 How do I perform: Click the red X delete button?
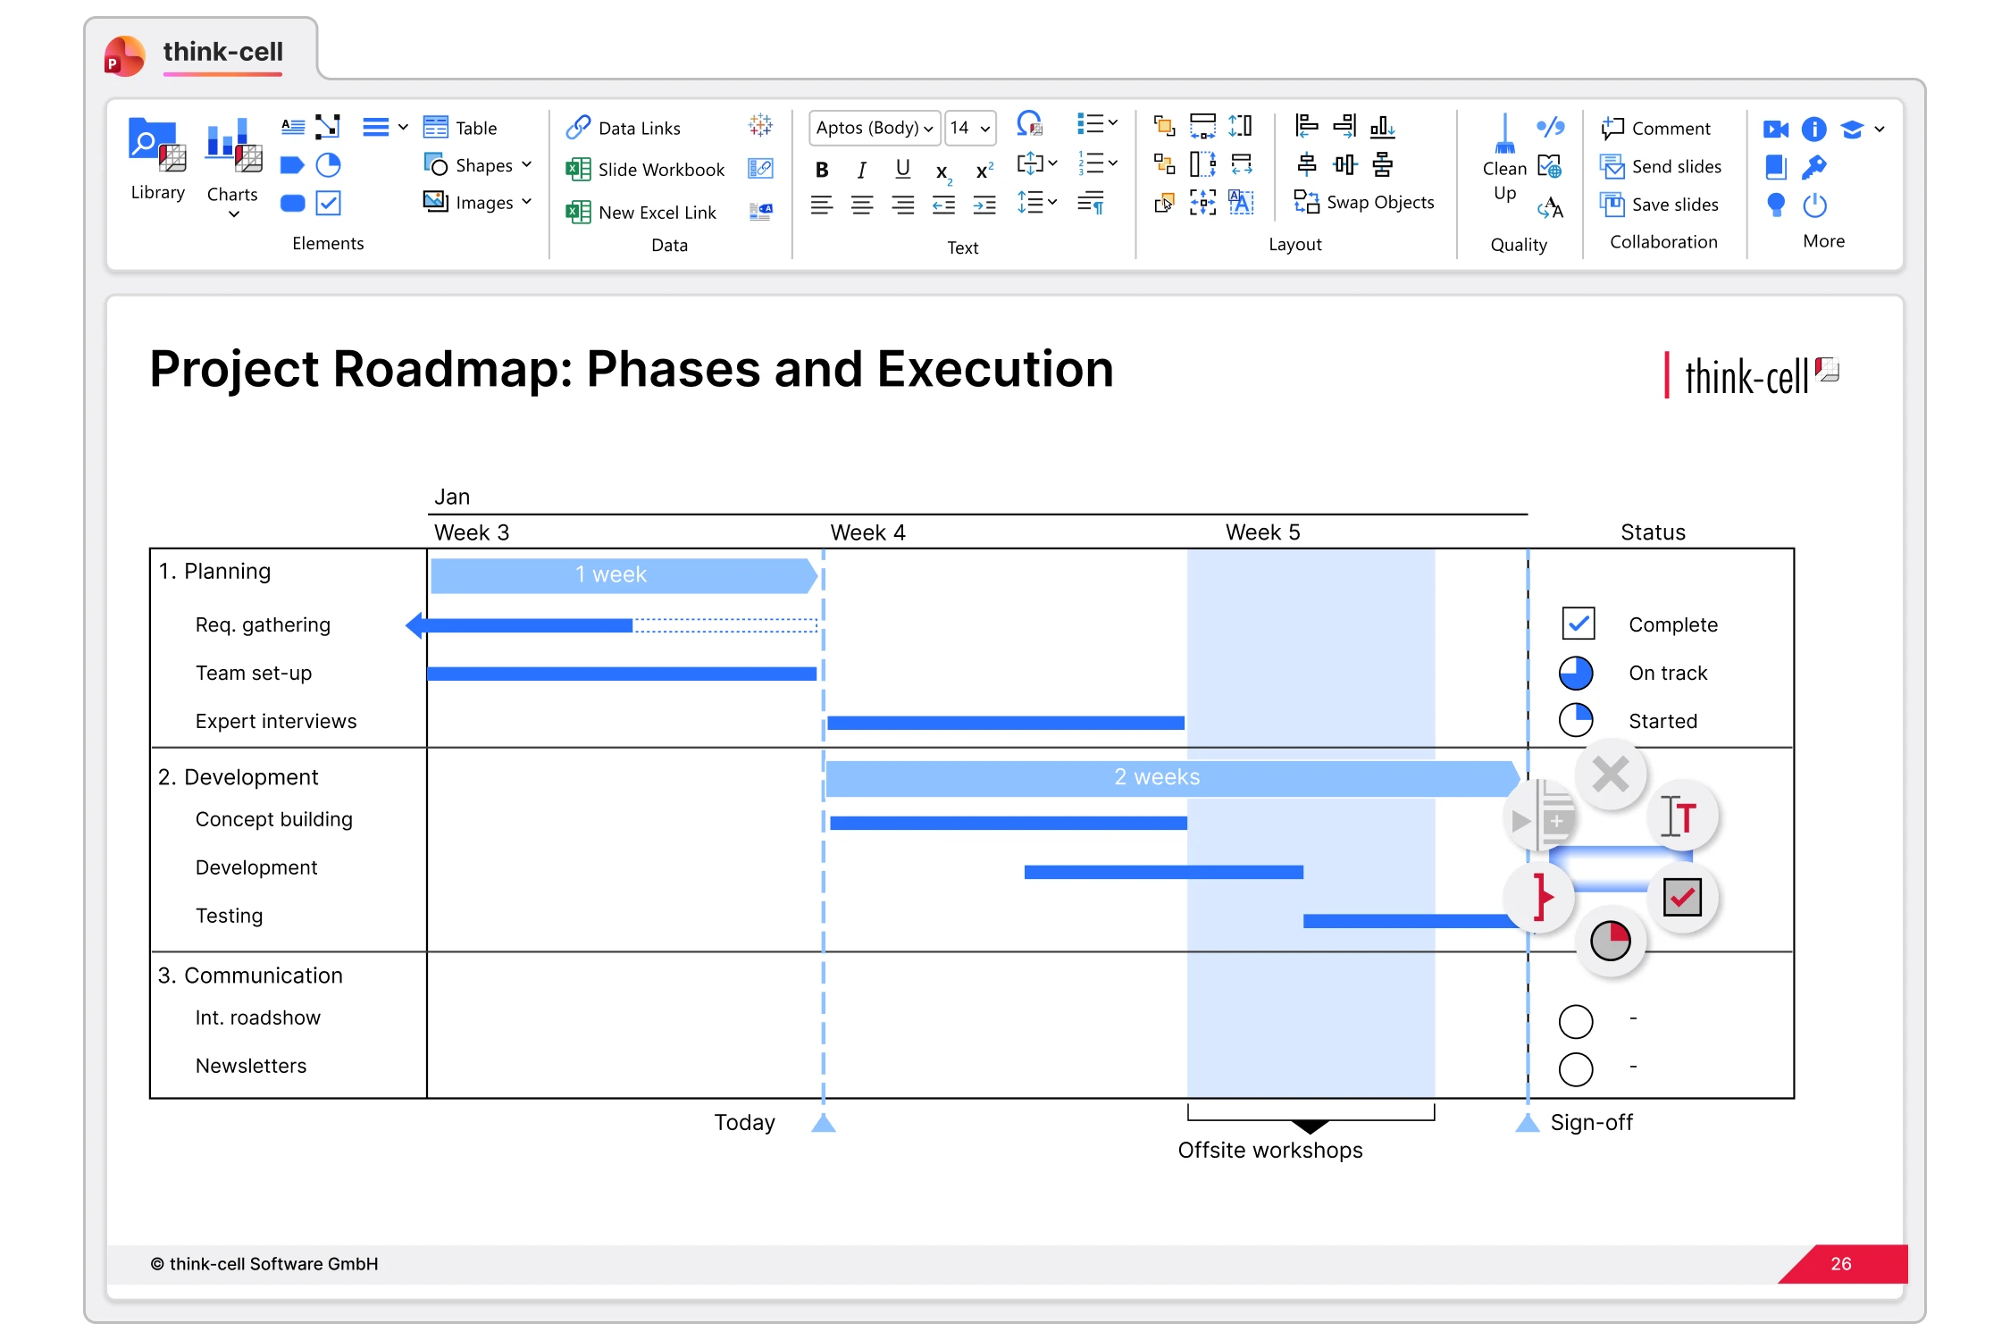[x=1611, y=774]
